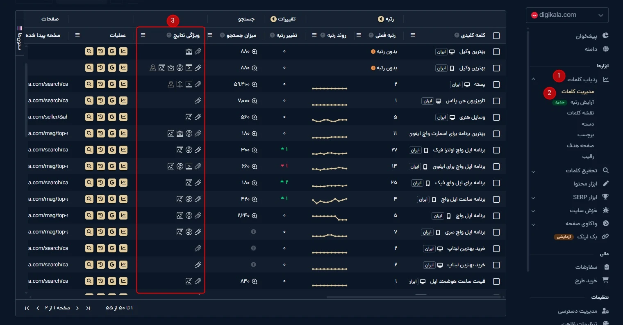
Task: Open the digikala.com site dropdown
Action: coord(567,15)
